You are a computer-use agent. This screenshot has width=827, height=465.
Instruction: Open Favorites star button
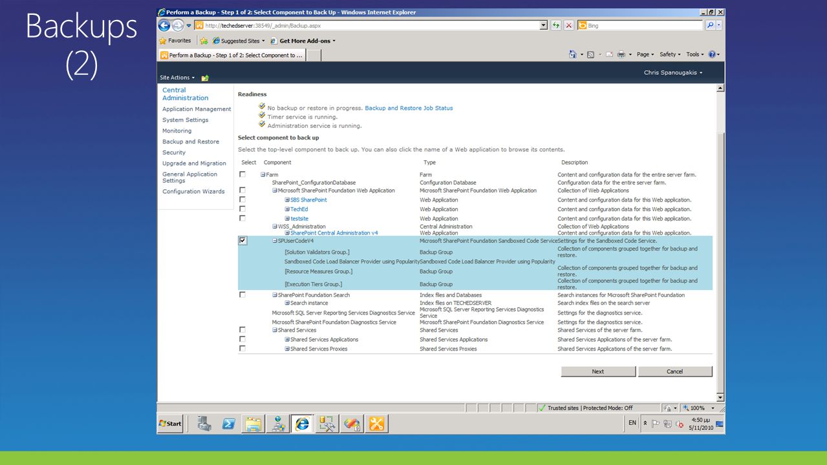coord(175,41)
